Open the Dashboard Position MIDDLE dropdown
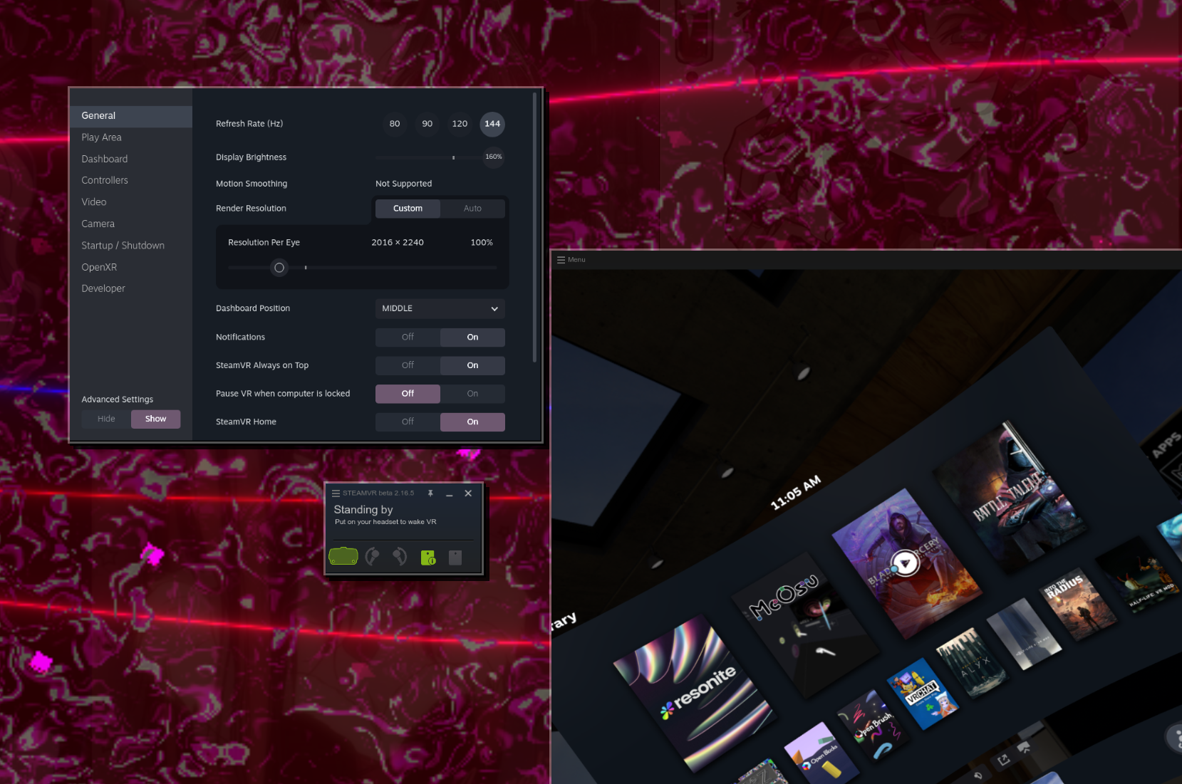Image resolution: width=1182 pixels, height=784 pixels. 440,308
